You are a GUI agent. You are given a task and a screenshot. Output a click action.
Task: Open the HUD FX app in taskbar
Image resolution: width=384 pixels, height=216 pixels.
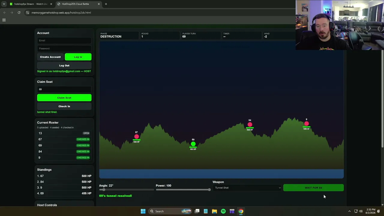click(x=232, y=211)
